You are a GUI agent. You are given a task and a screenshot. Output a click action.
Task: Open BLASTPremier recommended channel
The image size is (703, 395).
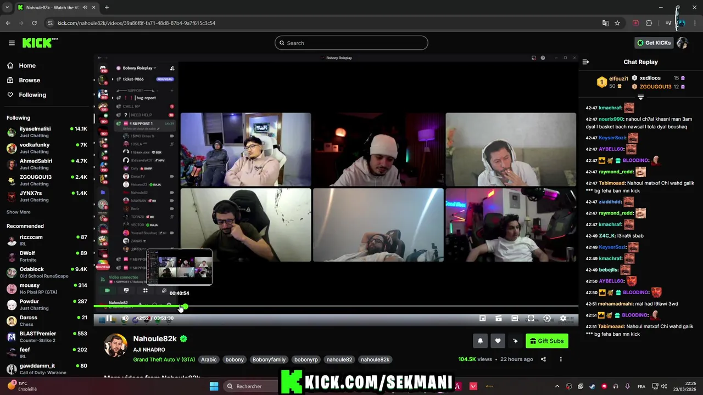point(47,337)
